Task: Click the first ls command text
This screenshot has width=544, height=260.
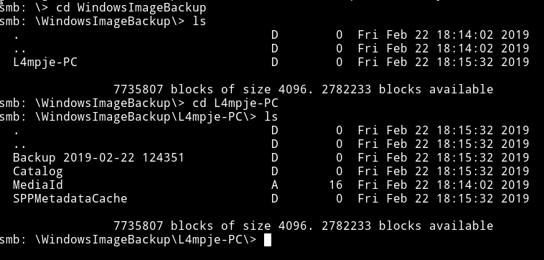Action: [x=200, y=21]
